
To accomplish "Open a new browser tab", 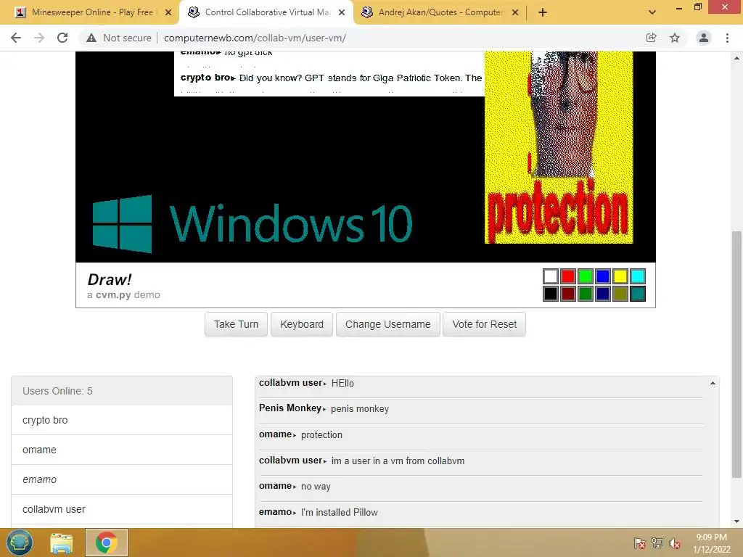I will point(543,12).
